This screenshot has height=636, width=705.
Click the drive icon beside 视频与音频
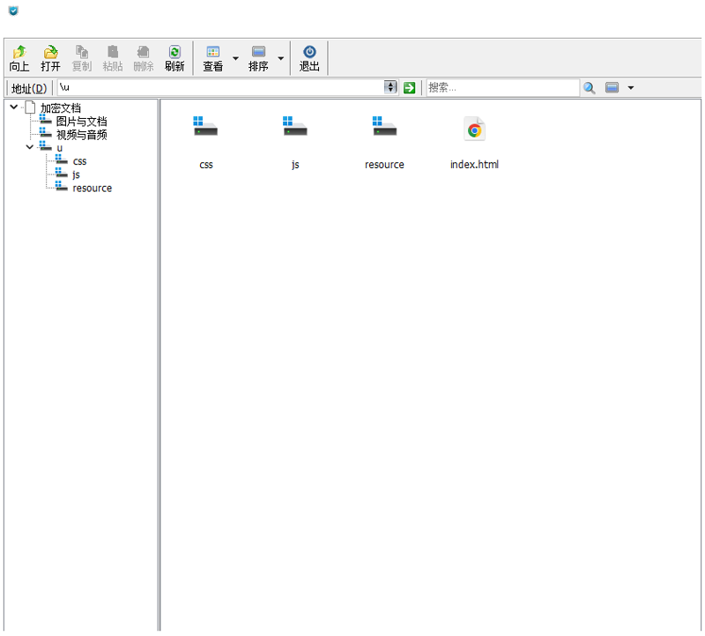pos(46,133)
